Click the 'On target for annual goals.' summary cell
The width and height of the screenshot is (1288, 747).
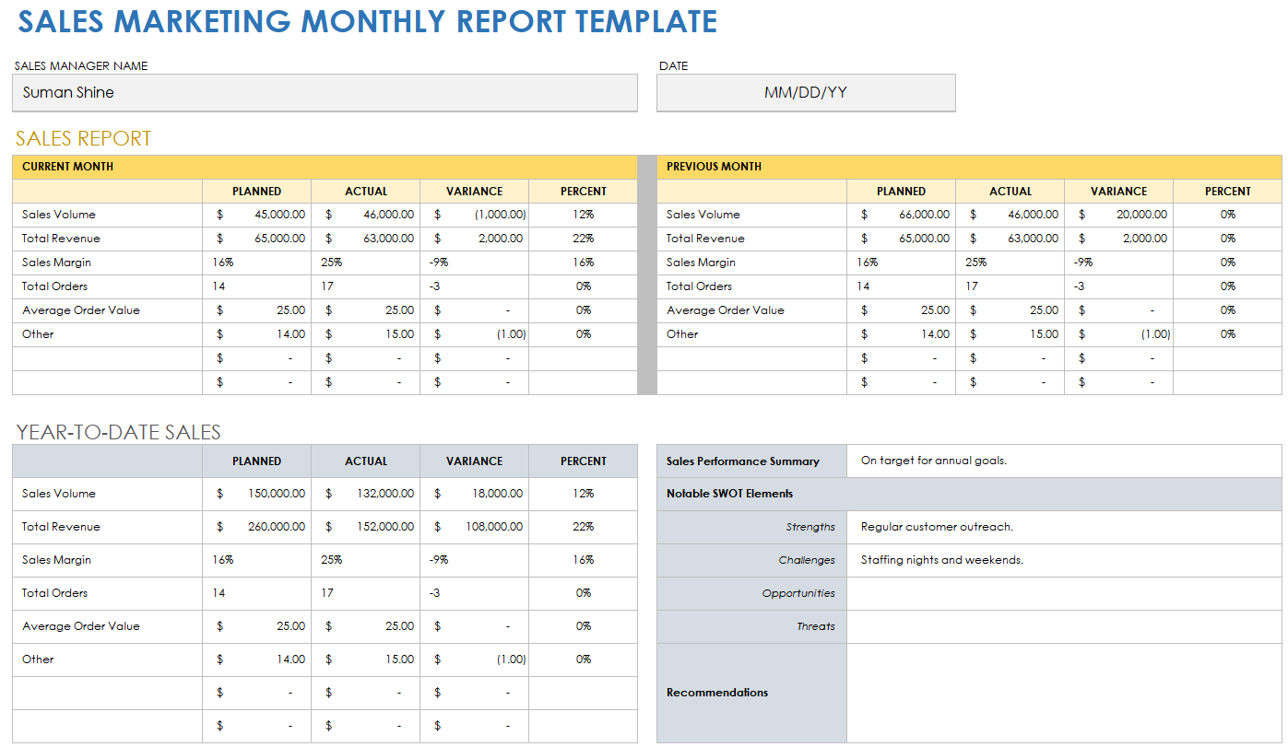[1063, 461]
